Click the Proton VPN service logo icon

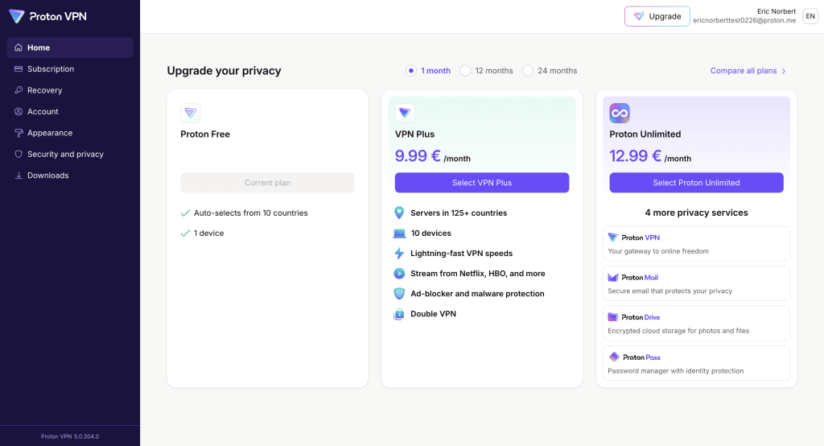[612, 237]
